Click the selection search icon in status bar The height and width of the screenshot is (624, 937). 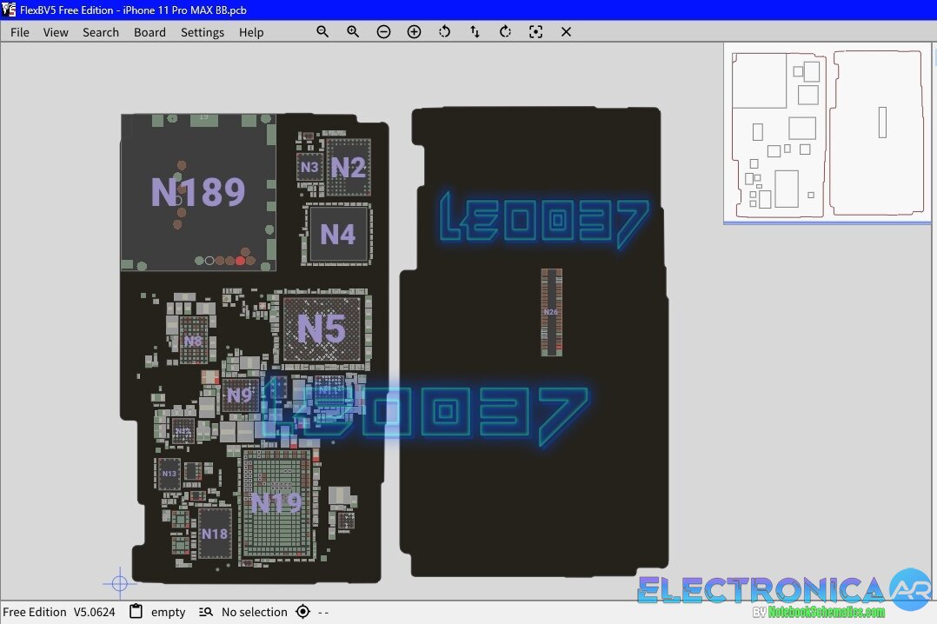tap(206, 612)
